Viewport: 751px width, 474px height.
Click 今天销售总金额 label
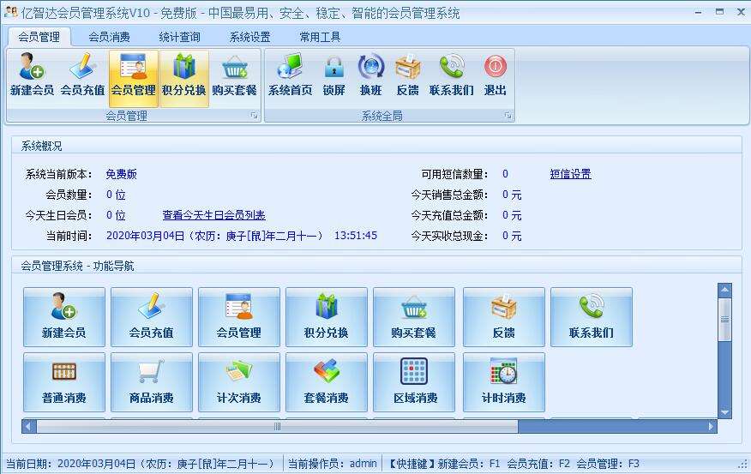tap(449, 195)
